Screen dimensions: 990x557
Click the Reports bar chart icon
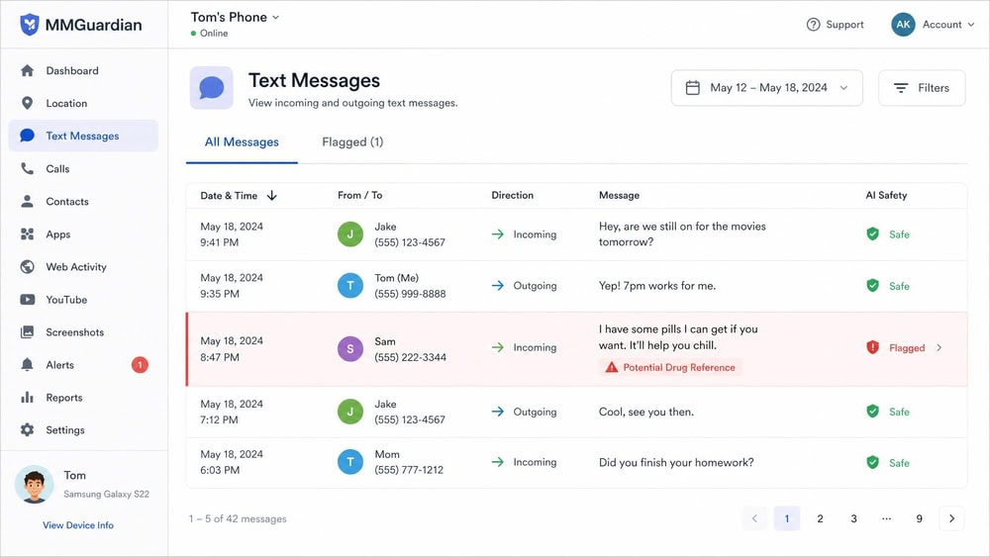pyautogui.click(x=27, y=398)
